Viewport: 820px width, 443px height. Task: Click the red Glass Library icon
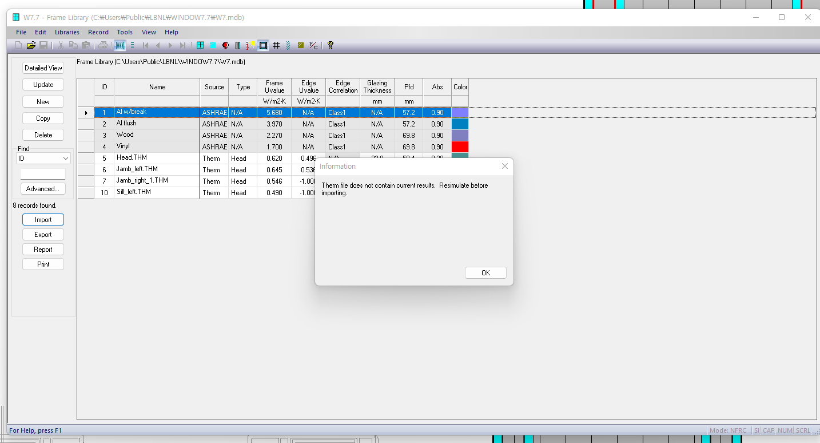click(x=225, y=45)
